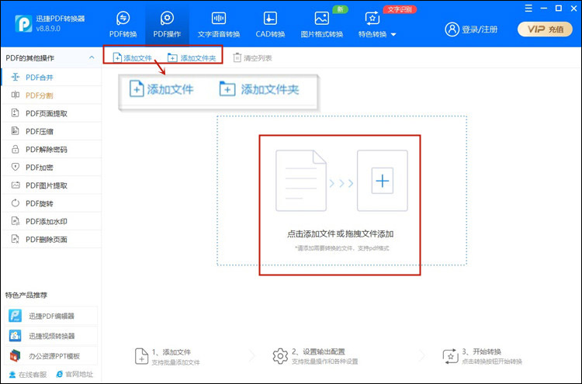Viewport: 582px width, 384px height.
Task: Click the 清空列表 trash button
Action: [252, 58]
